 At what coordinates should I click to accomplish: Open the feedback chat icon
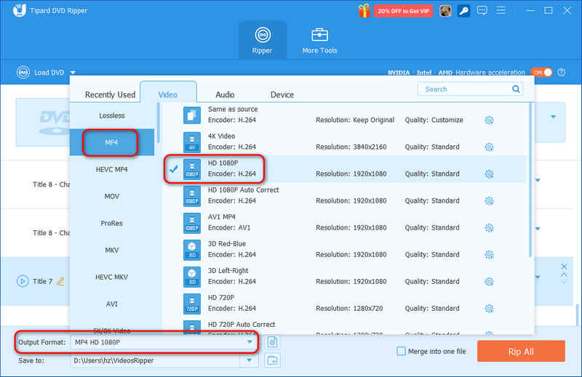(x=482, y=10)
